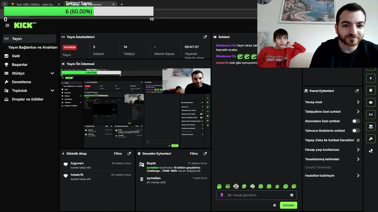Open Yayın Bağlantısı ve Anahtarı sidebar item
Viewport: 378px width, 212px height.
point(33,47)
